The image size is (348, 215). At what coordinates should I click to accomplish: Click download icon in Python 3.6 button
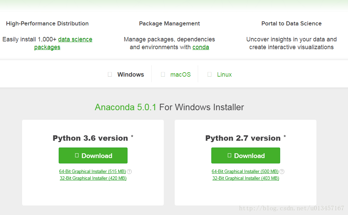click(x=77, y=155)
